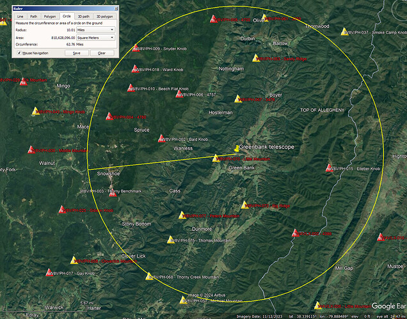This screenshot has height=319, width=407.
Task: Select the Gibson Knob PH-025 red marker
Action: pos(62,210)
